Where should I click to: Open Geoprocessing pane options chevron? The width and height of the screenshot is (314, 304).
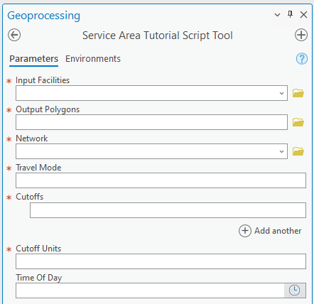pos(277,15)
